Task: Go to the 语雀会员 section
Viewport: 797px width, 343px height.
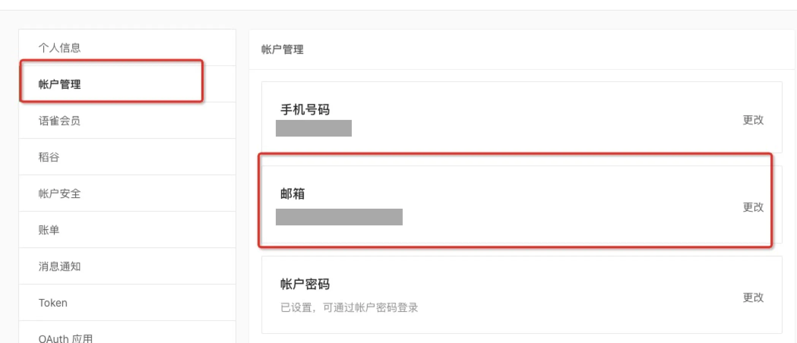Action: pyautogui.click(x=60, y=121)
